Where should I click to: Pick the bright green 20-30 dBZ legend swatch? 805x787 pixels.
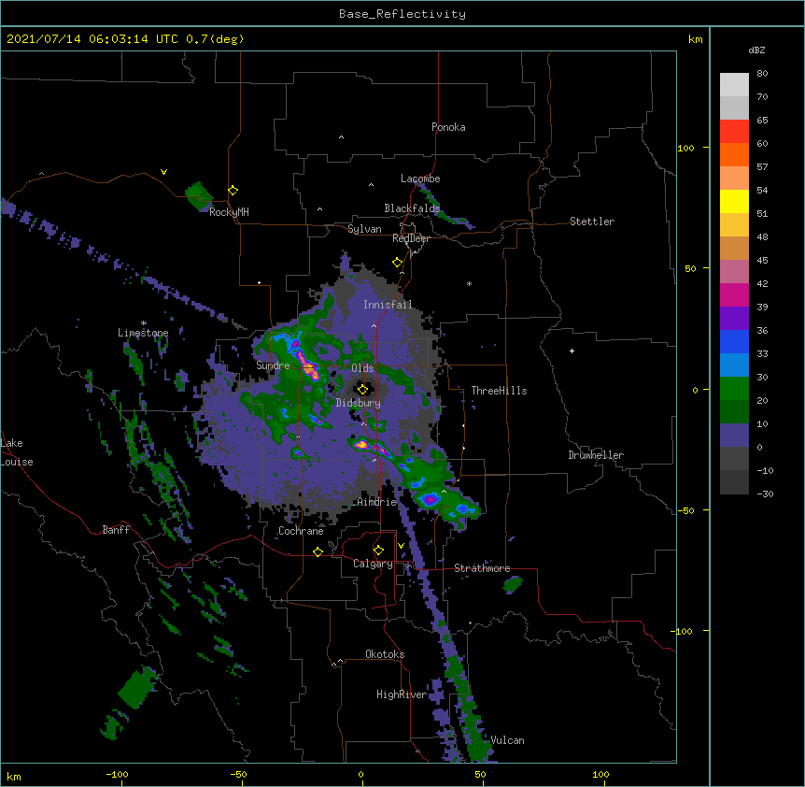pos(734,389)
